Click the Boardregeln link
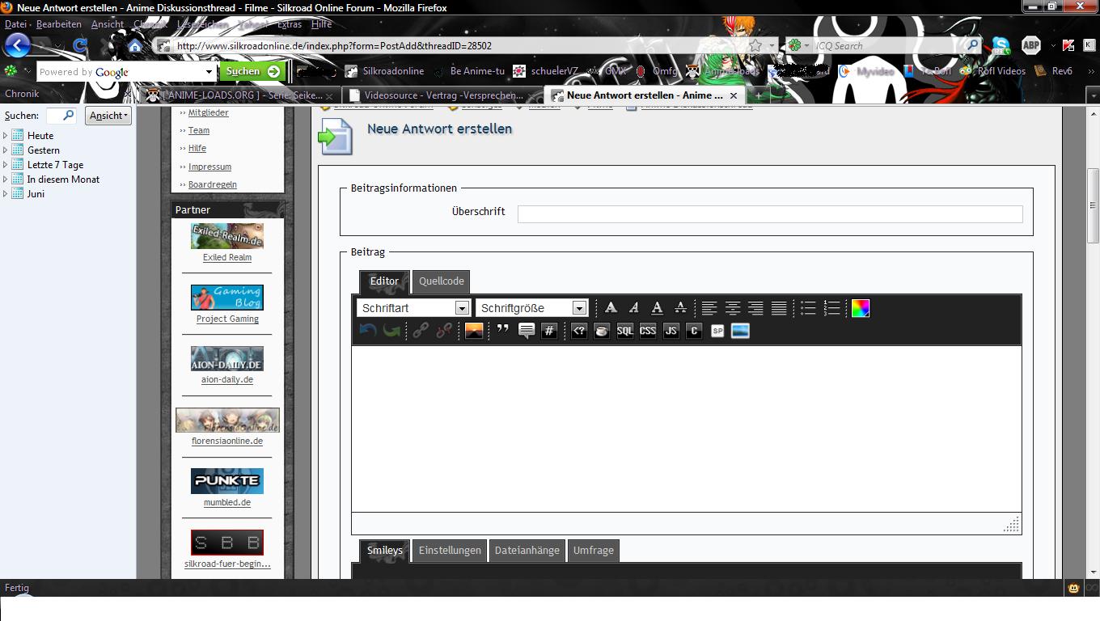This screenshot has height=621, width=1100. 212,184
